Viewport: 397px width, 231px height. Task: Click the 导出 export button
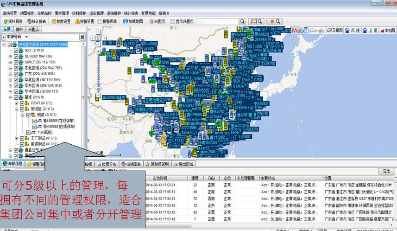tap(385, 171)
